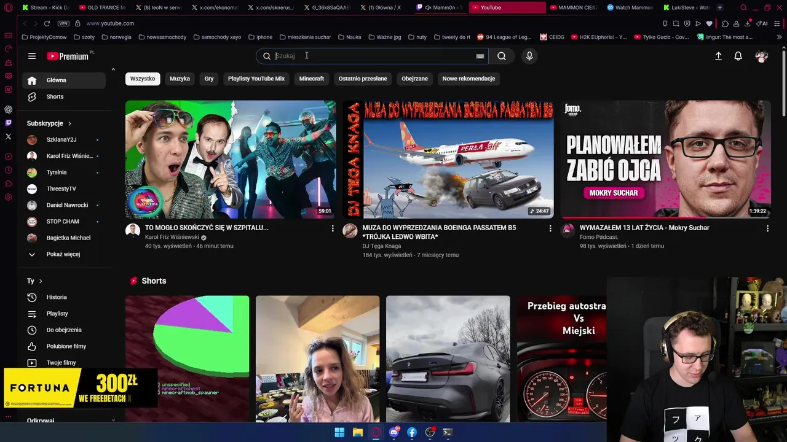Open Karol Friz Wiśniewski channel avatar under video
The height and width of the screenshot is (442, 787).
pos(133,231)
